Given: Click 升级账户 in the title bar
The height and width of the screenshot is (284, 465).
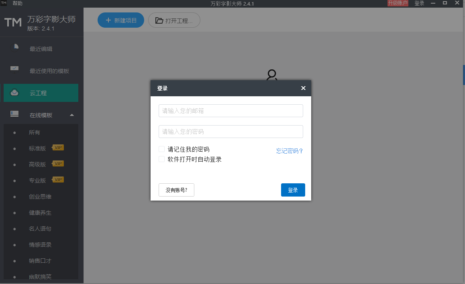Looking at the screenshot, I should [398, 3].
